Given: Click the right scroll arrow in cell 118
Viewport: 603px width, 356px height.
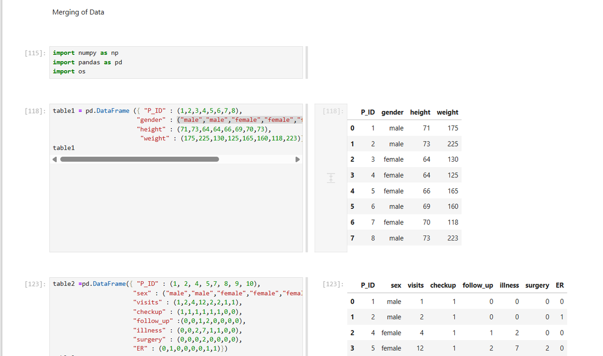Looking at the screenshot, I should click(297, 160).
